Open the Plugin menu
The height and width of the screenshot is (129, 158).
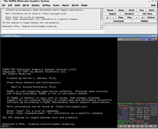(x=84, y=5)
